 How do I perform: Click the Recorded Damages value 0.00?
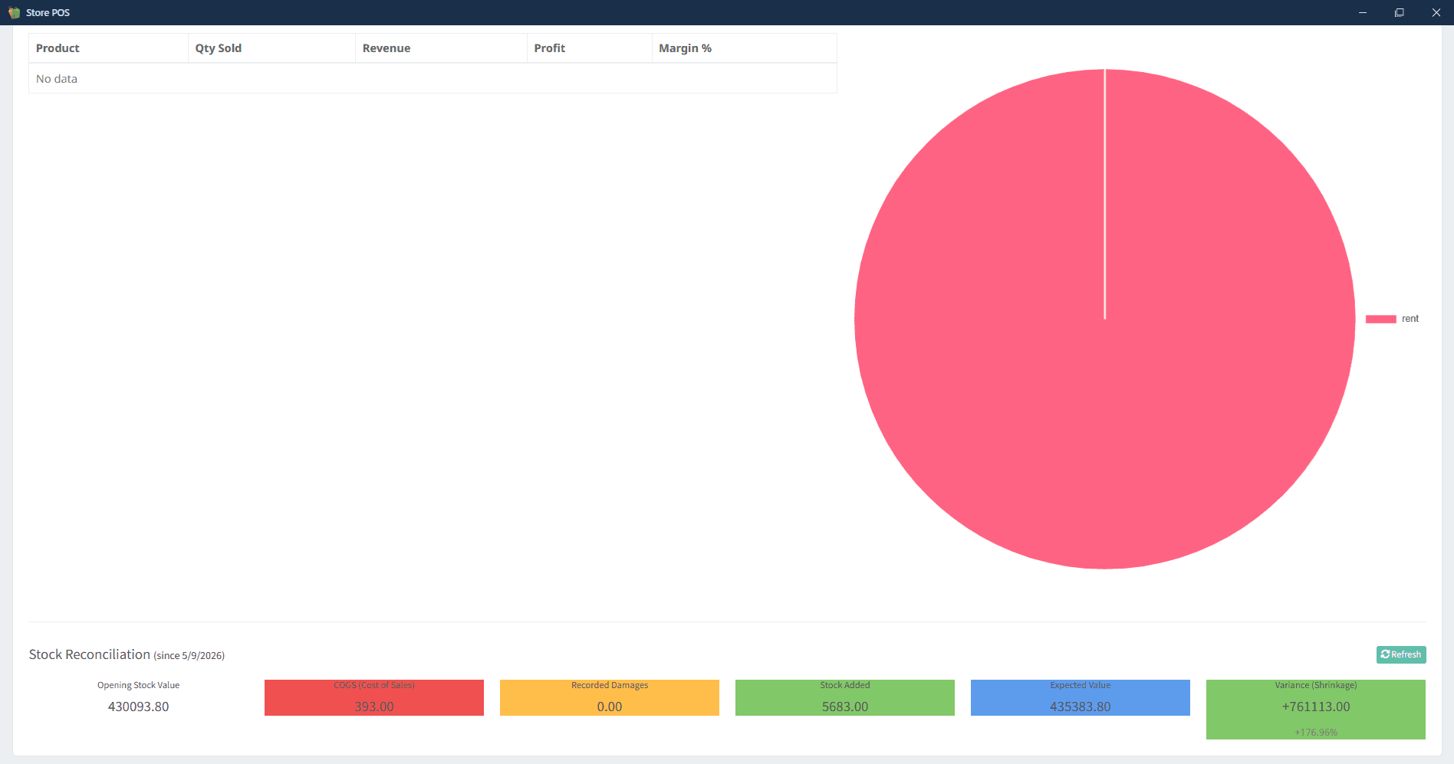(610, 707)
